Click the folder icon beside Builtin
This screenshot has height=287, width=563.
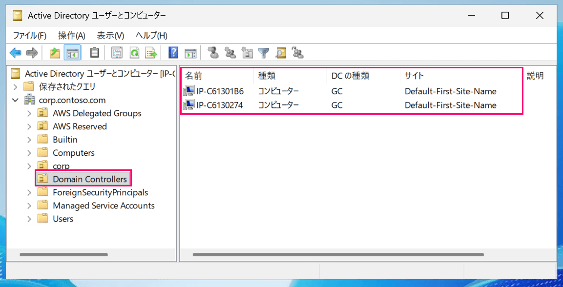click(x=43, y=140)
